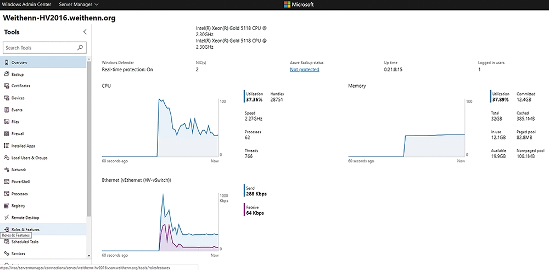This screenshot has width=549, height=270.
Task: Click the Remote Desktop icon
Action: [6, 217]
